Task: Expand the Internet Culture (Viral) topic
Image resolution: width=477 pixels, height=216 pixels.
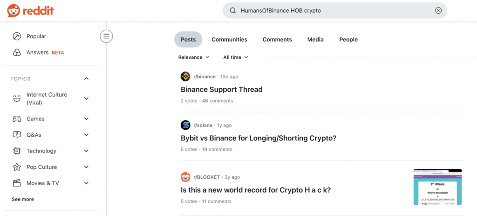Action: [86, 98]
